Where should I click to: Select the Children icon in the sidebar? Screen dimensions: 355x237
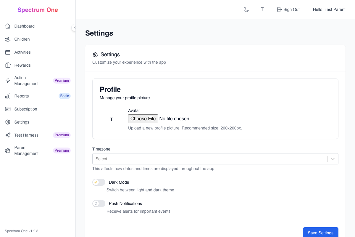[8, 39]
